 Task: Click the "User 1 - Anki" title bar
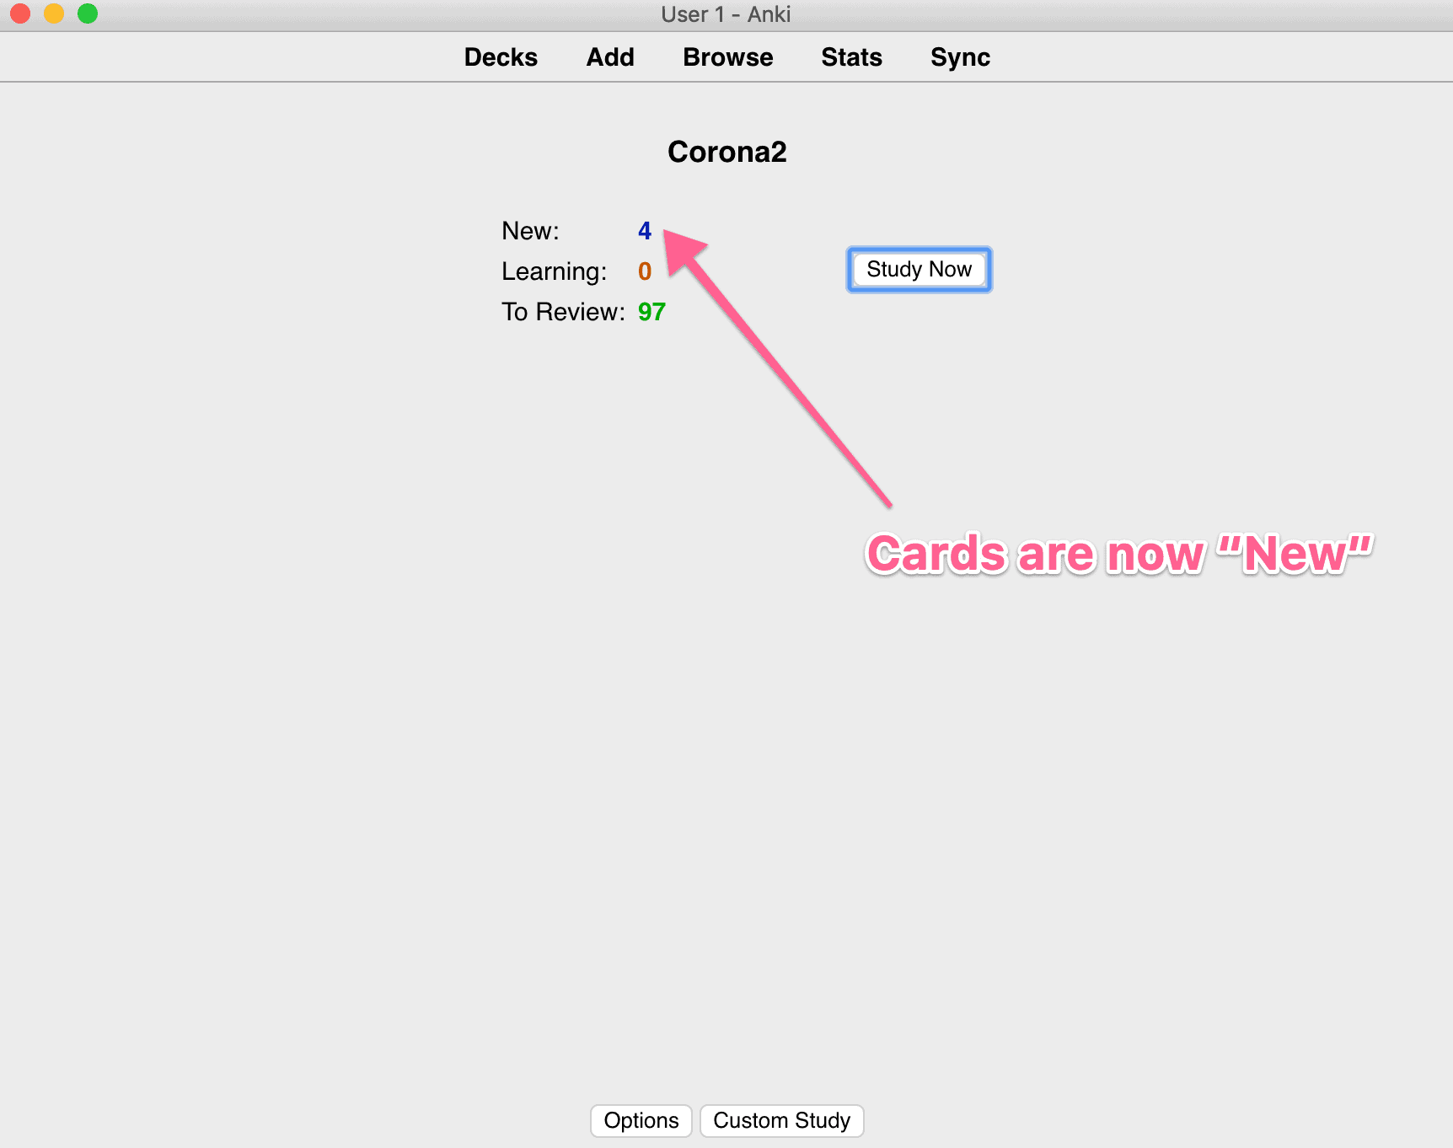(x=726, y=14)
